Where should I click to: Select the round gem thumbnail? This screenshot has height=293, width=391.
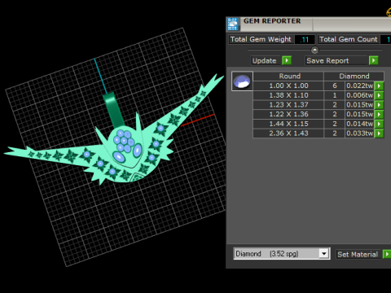tap(242, 81)
